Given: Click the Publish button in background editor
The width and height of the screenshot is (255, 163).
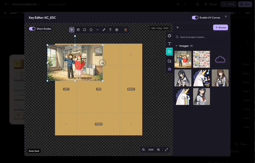Looking at the screenshot, I should (228, 4).
